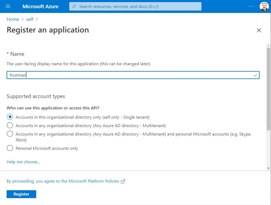This screenshot has height=205, width=271.
Task: Click the self breadcrumb entry
Action: pos(30,19)
